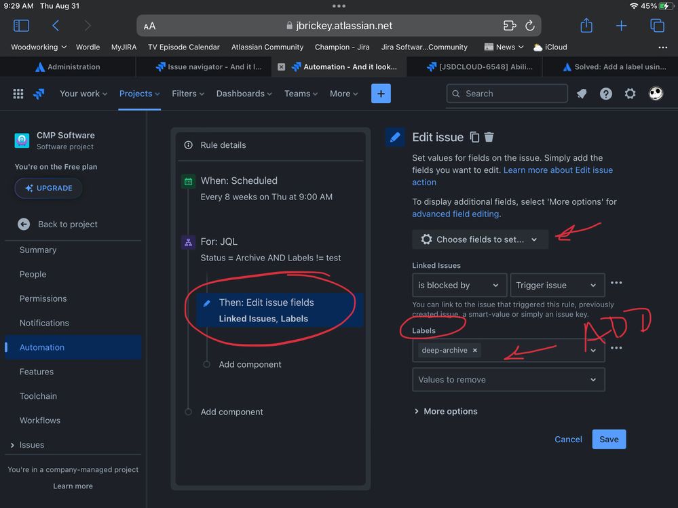Open the user profile avatar
This screenshot has height=508, width=678.
[x=656, y=94]
